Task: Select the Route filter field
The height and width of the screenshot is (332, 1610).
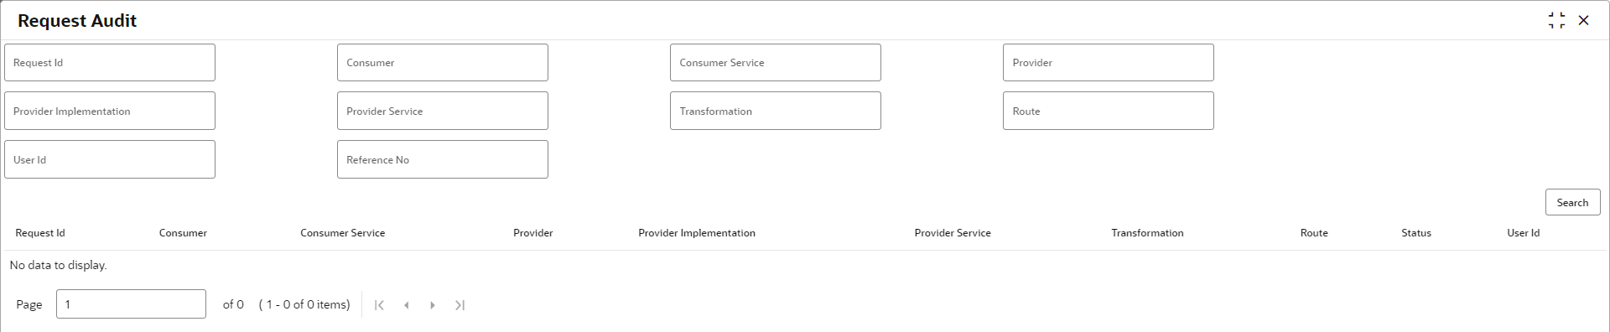Action: (1109, 111)
